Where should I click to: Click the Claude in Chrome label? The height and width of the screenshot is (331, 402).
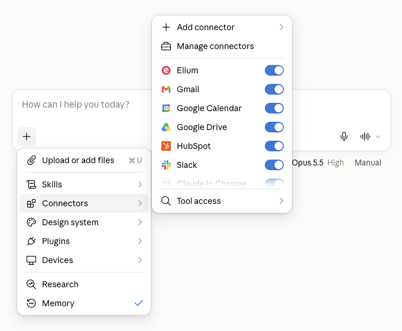point(212,184)
